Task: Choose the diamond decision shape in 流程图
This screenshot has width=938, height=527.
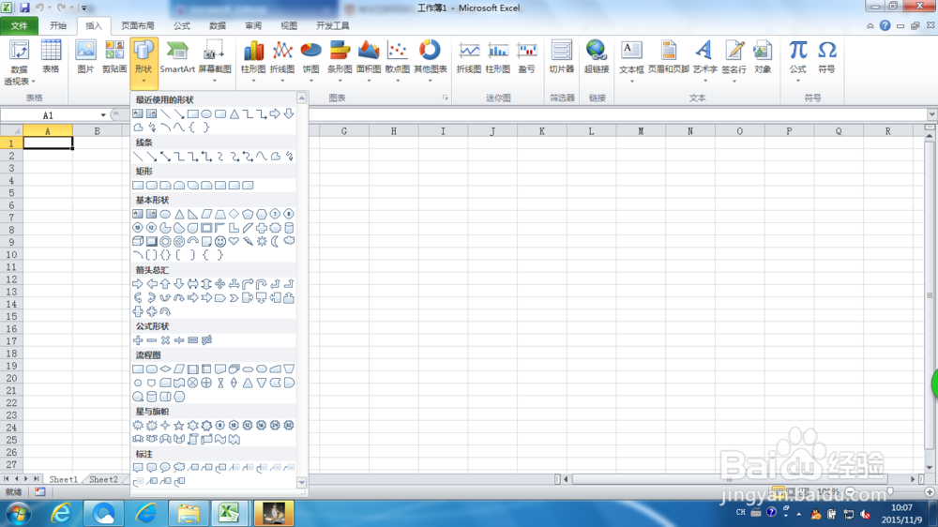Action: tap(165, 369)
